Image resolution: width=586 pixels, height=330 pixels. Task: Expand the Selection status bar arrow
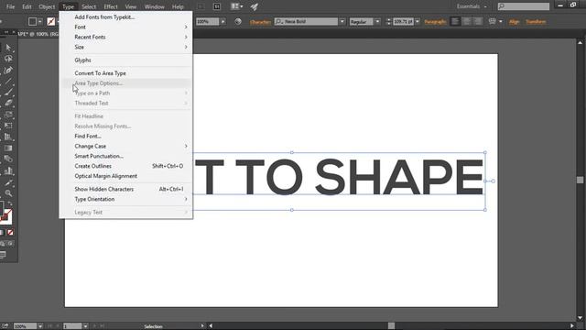click(202, 326)
